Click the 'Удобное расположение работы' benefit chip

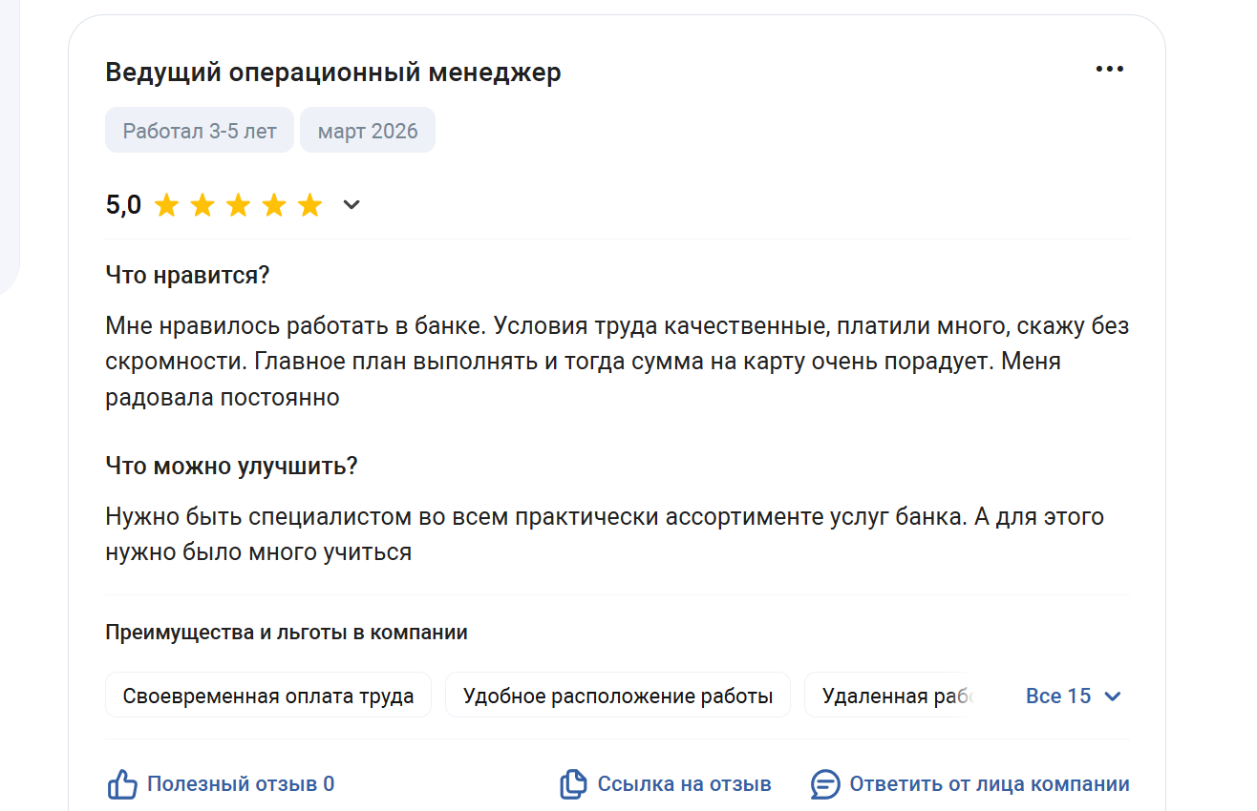[x=618, y=696]
